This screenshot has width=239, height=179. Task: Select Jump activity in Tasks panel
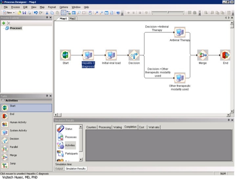(26, 166)
